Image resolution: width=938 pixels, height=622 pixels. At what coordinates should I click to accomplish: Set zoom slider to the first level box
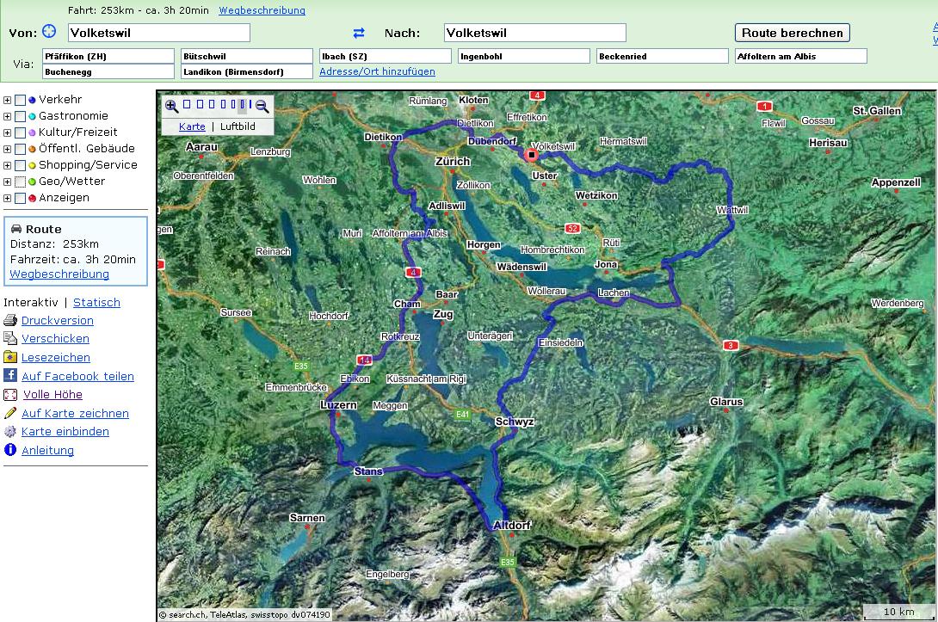pos(188,106)
